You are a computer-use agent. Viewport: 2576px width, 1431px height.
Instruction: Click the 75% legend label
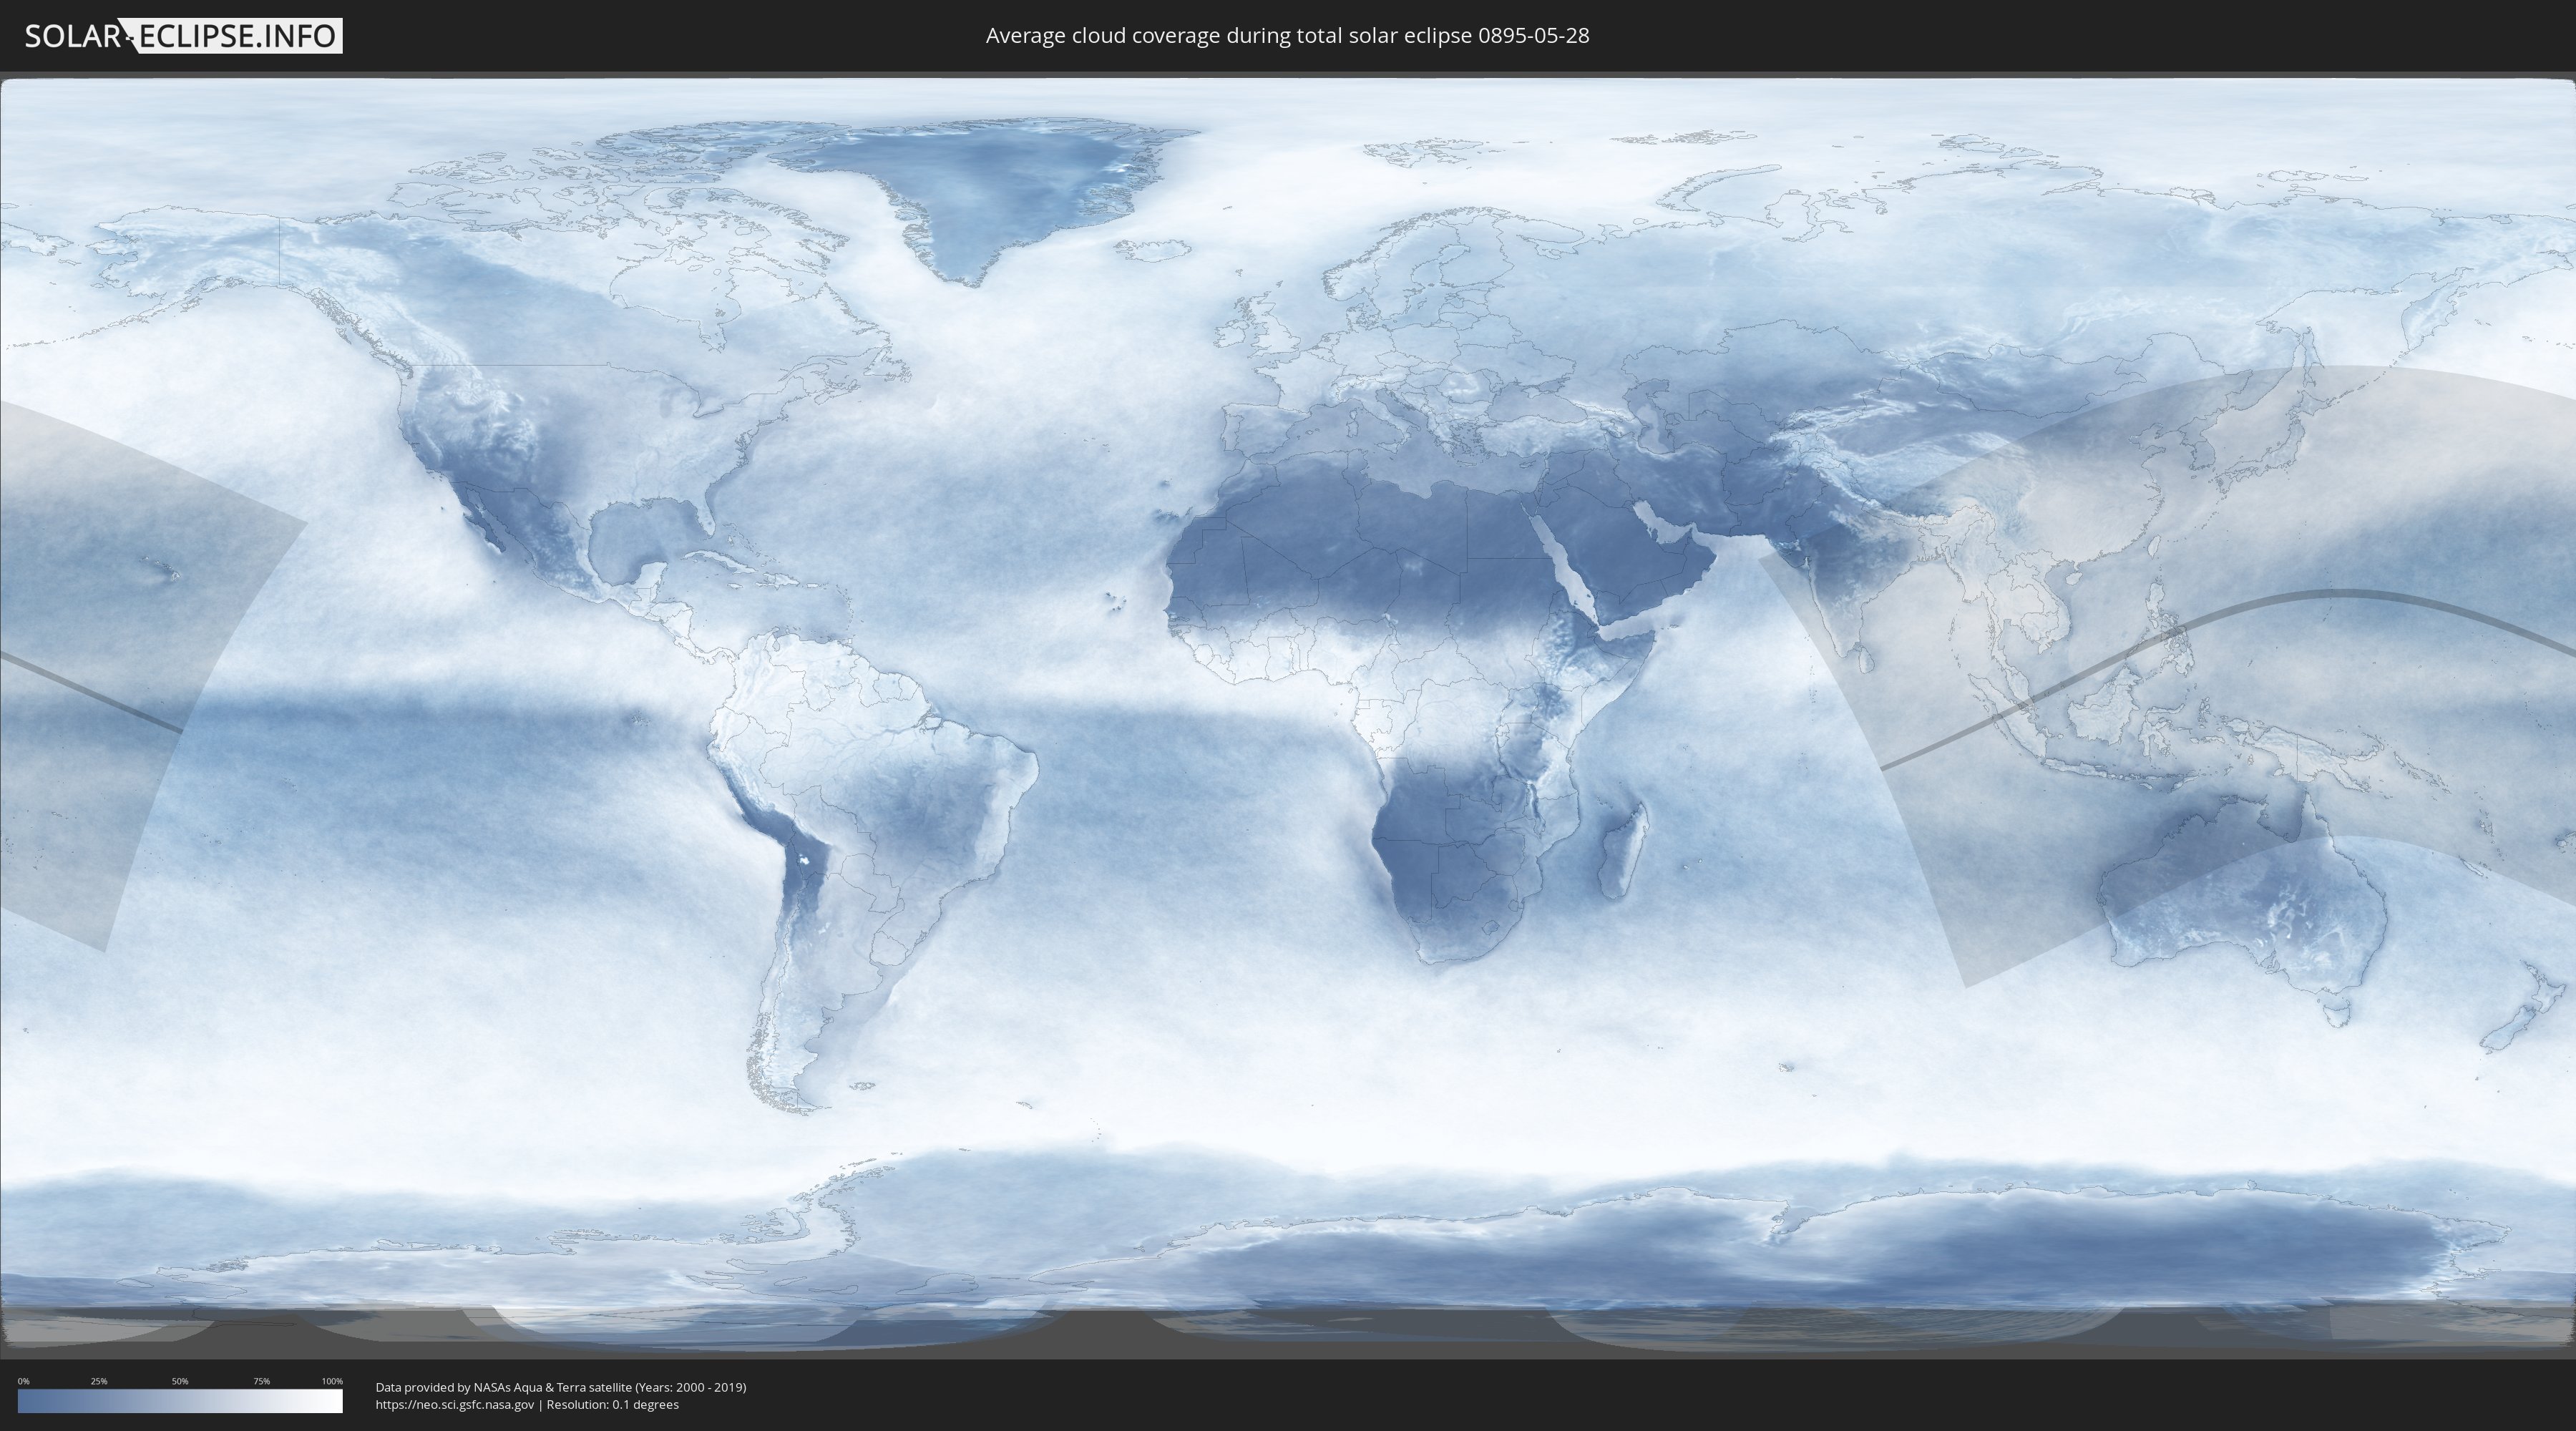point(261,1381)
